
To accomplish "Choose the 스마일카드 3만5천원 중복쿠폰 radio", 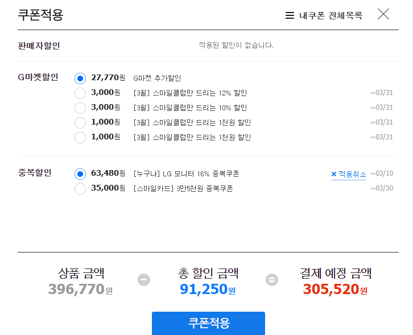I will (x=80, y=189).
